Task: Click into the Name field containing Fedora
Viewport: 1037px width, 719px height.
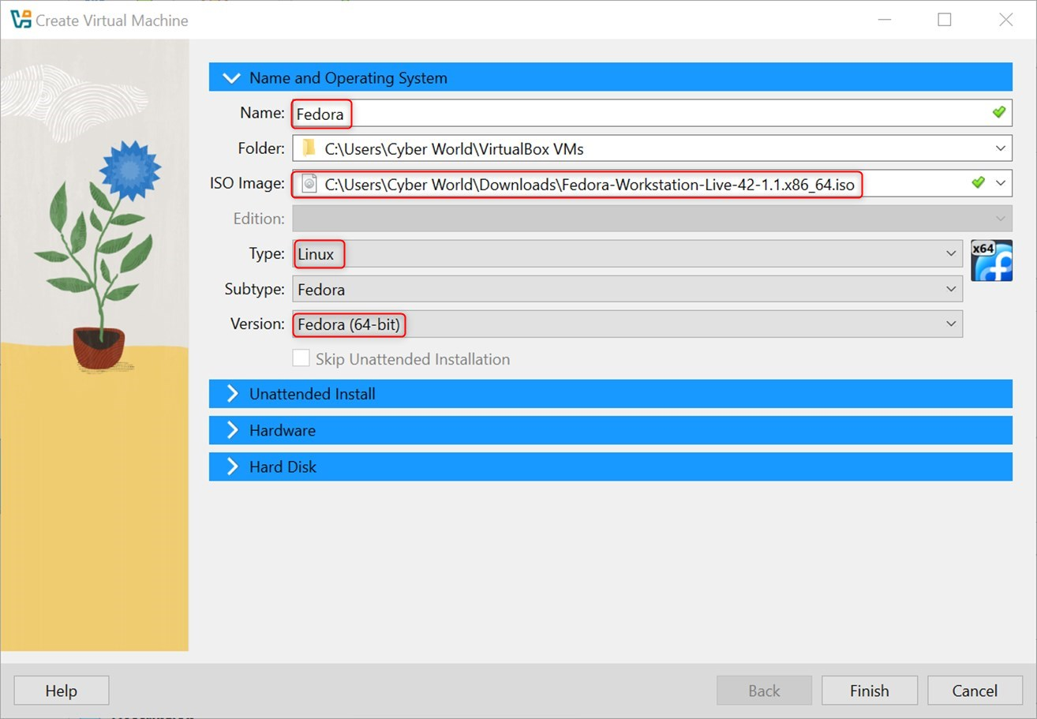Action: tap(652, 113)
